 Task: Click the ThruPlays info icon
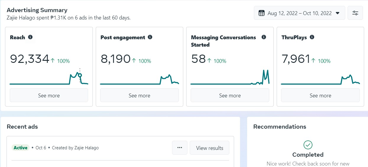click(312, 37)
